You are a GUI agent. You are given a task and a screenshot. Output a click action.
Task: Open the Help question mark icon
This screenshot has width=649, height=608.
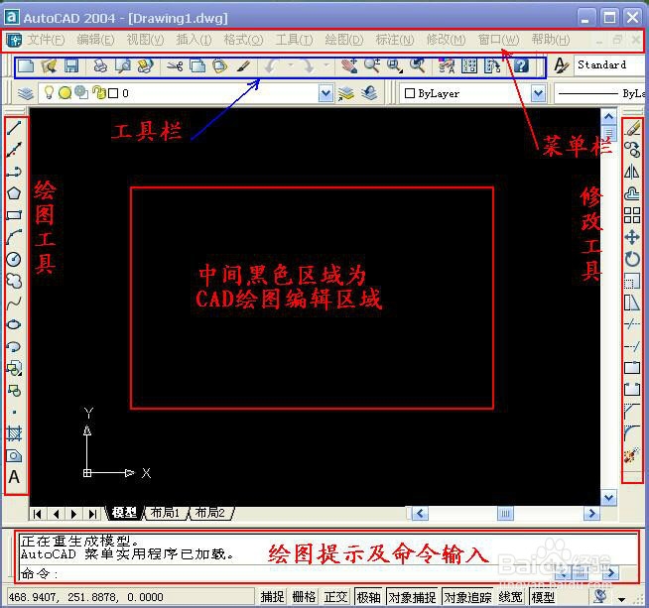point(522,65)
